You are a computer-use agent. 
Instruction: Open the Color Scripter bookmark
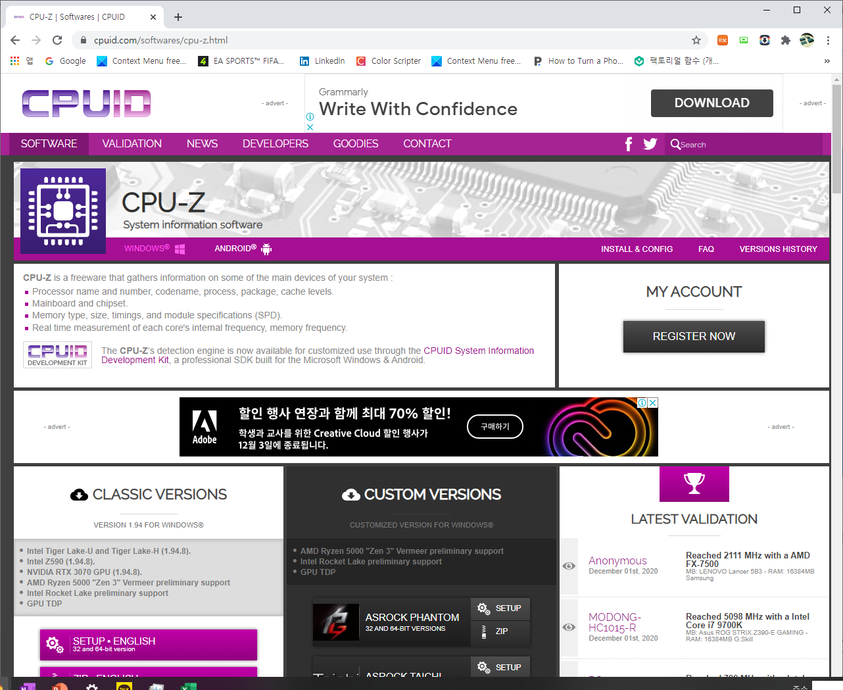pyautogui.click(x=389, y=61)
